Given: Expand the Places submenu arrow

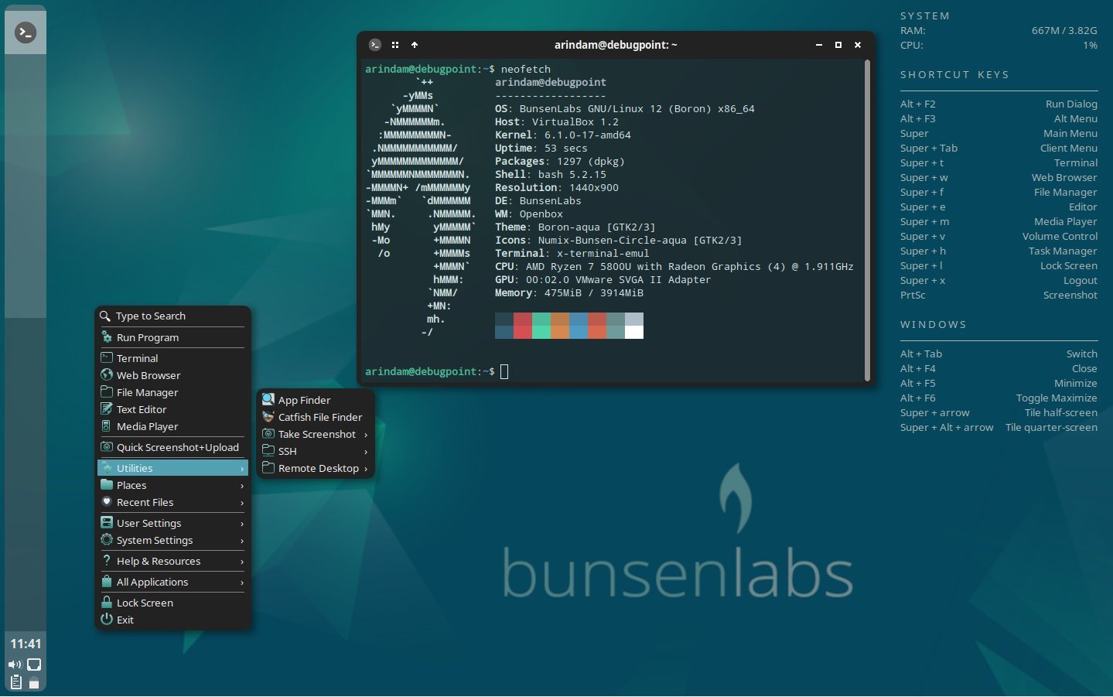Looking at the screenshot, I should tap(242, 486).
